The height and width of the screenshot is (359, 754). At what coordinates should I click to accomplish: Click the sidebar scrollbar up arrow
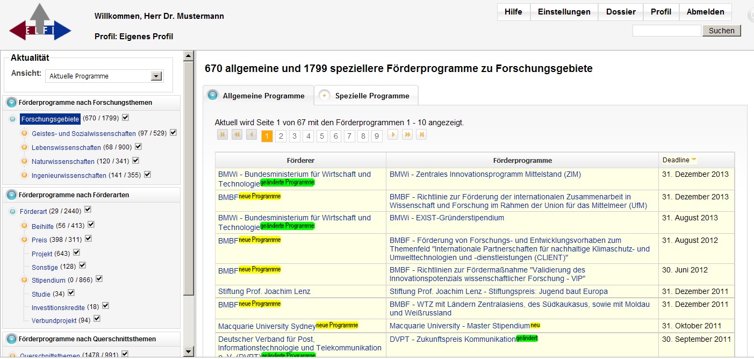coord(188,55)
